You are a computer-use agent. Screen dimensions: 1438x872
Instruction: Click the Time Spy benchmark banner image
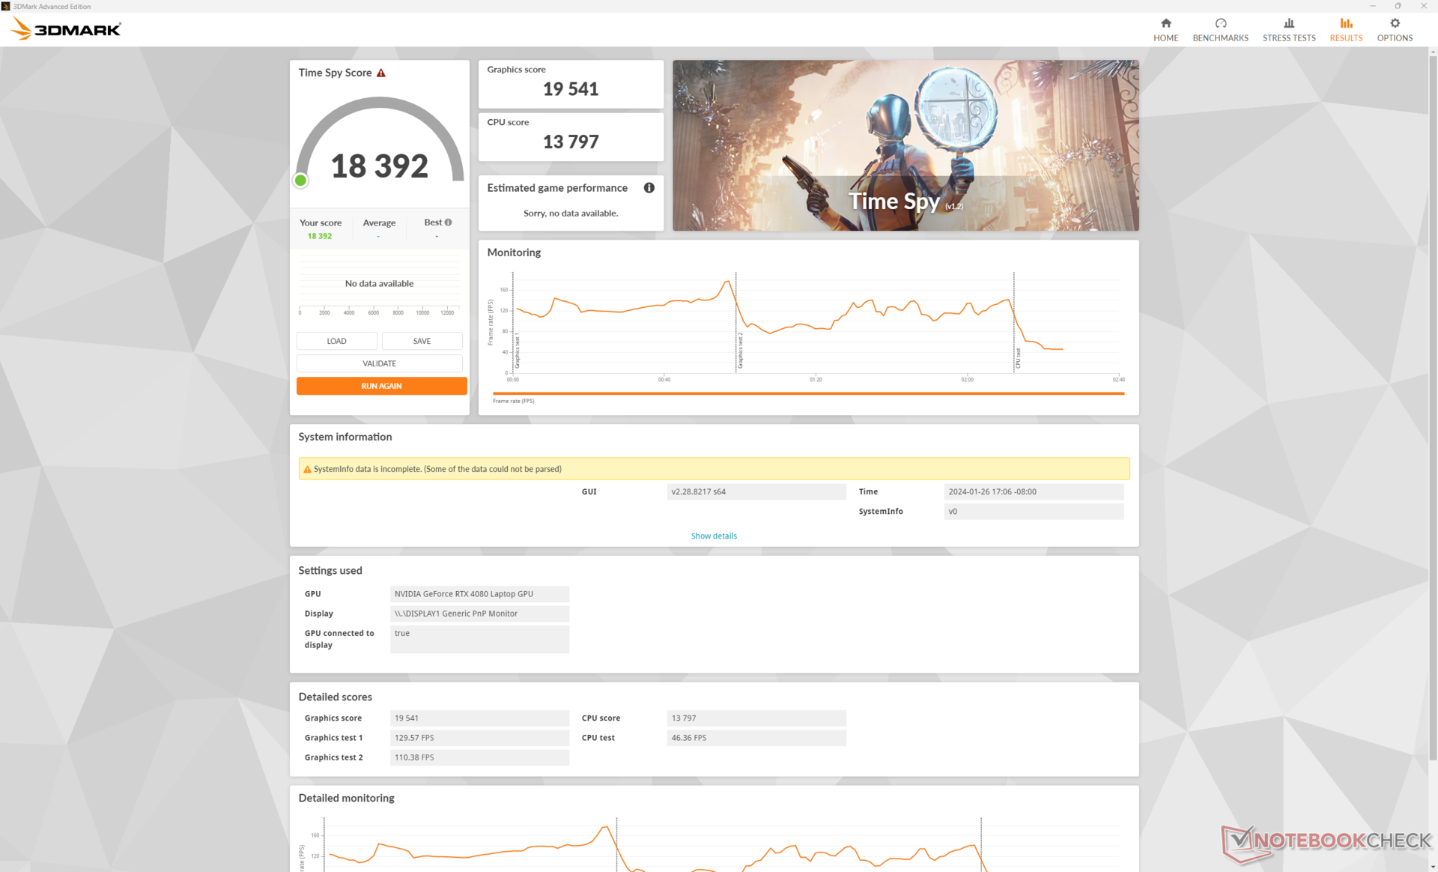coord(905,145)
